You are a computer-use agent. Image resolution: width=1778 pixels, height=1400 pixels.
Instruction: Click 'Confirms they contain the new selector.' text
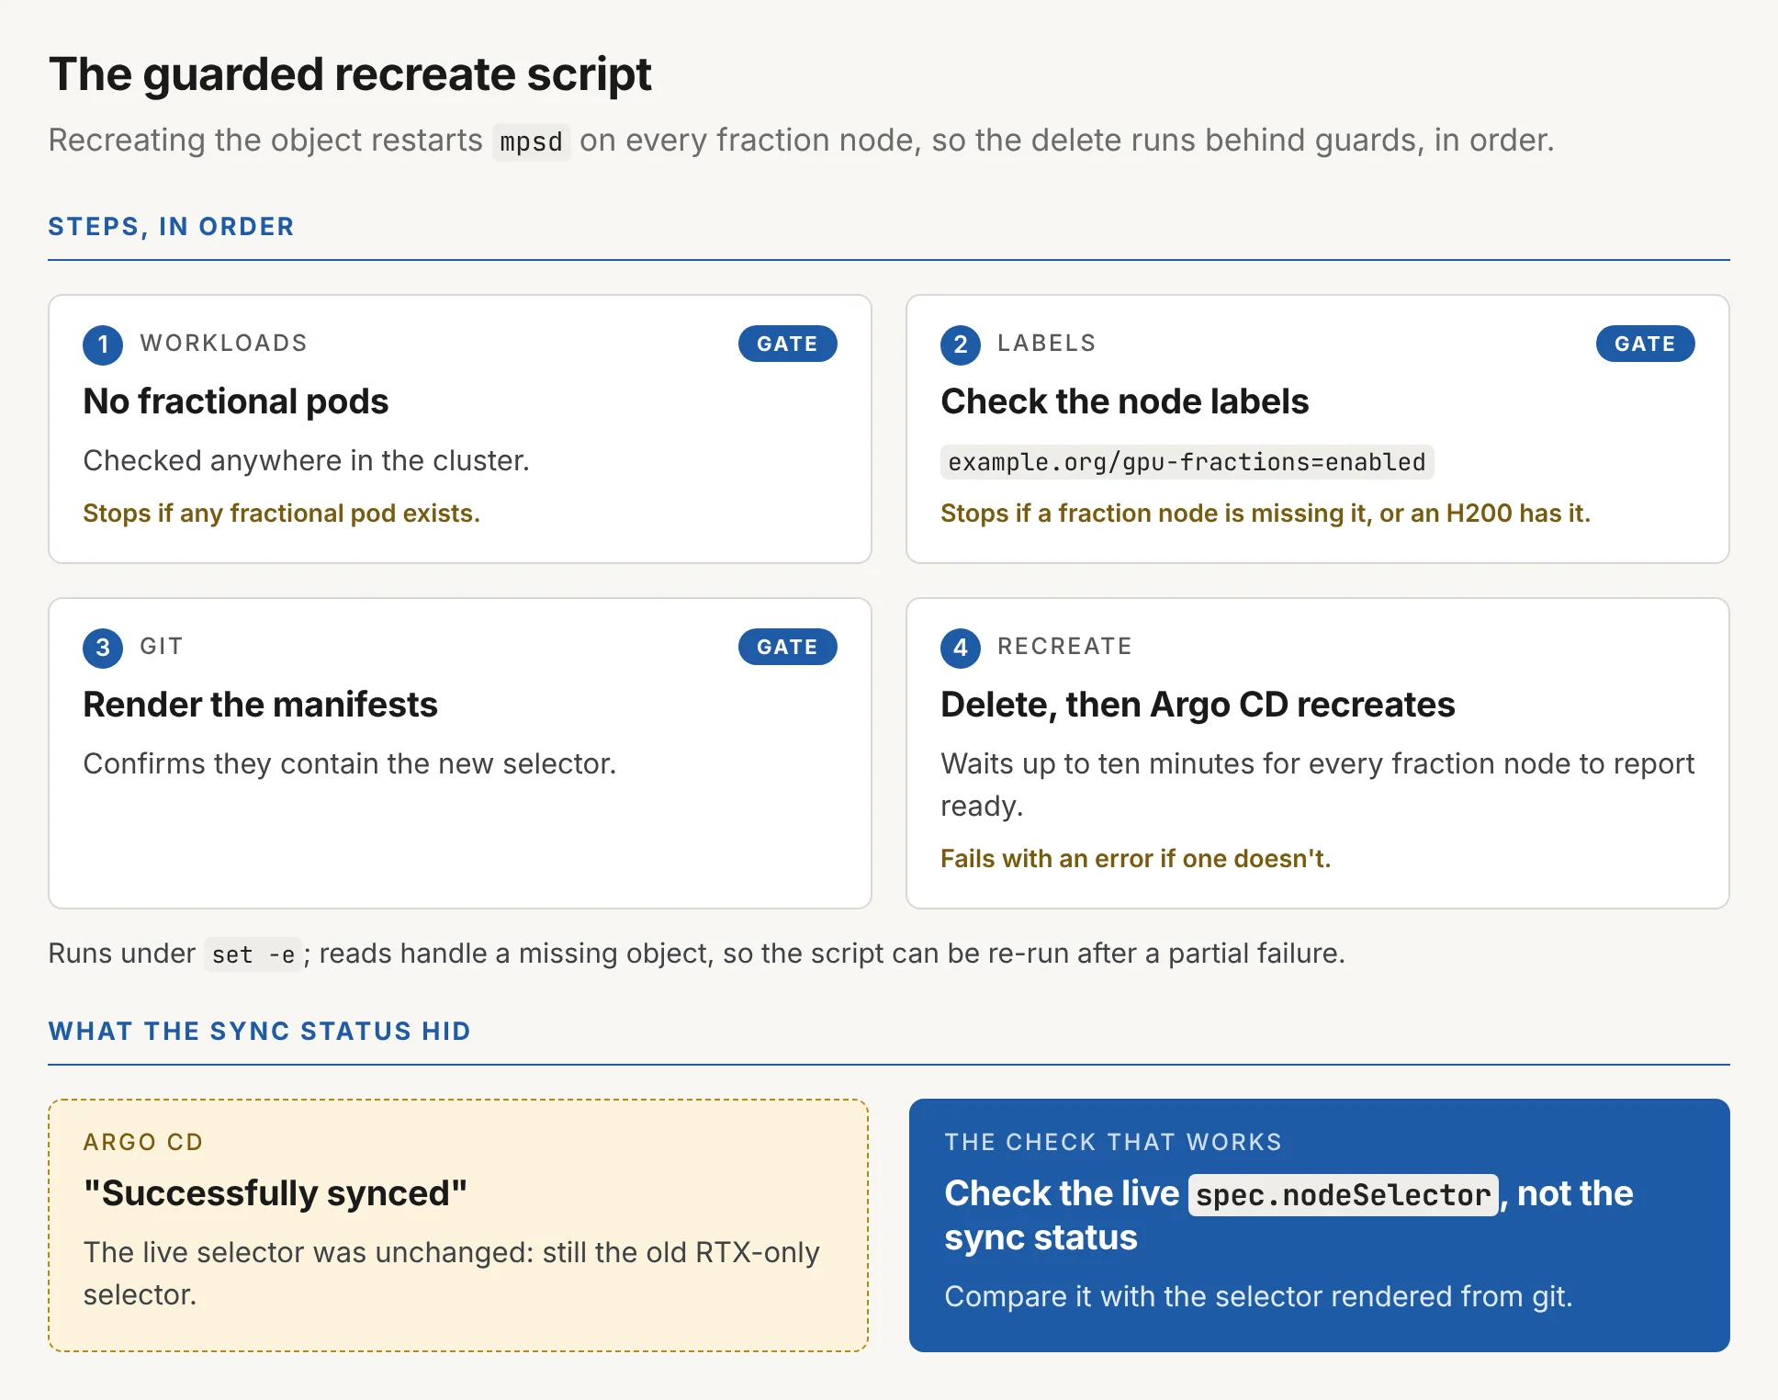coord(349,763)
